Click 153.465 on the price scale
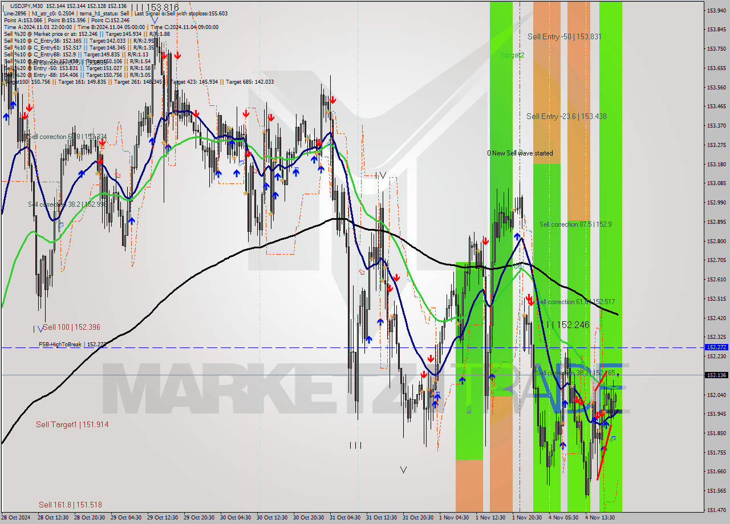The height and width of the screenshot is (524, 730). click(x=716, y=107)
